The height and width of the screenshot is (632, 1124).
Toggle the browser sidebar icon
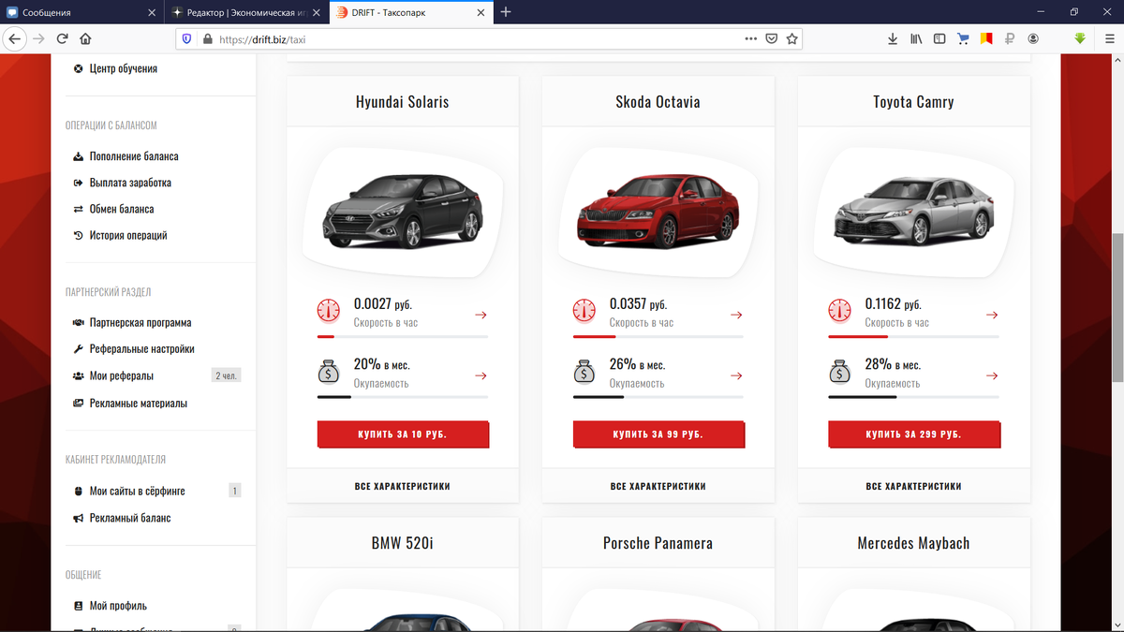click(x=939, y=39)
